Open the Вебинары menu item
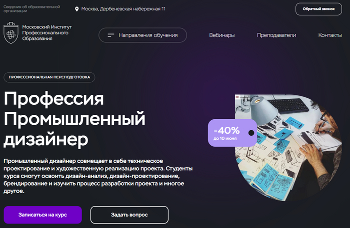 (222, 35)
